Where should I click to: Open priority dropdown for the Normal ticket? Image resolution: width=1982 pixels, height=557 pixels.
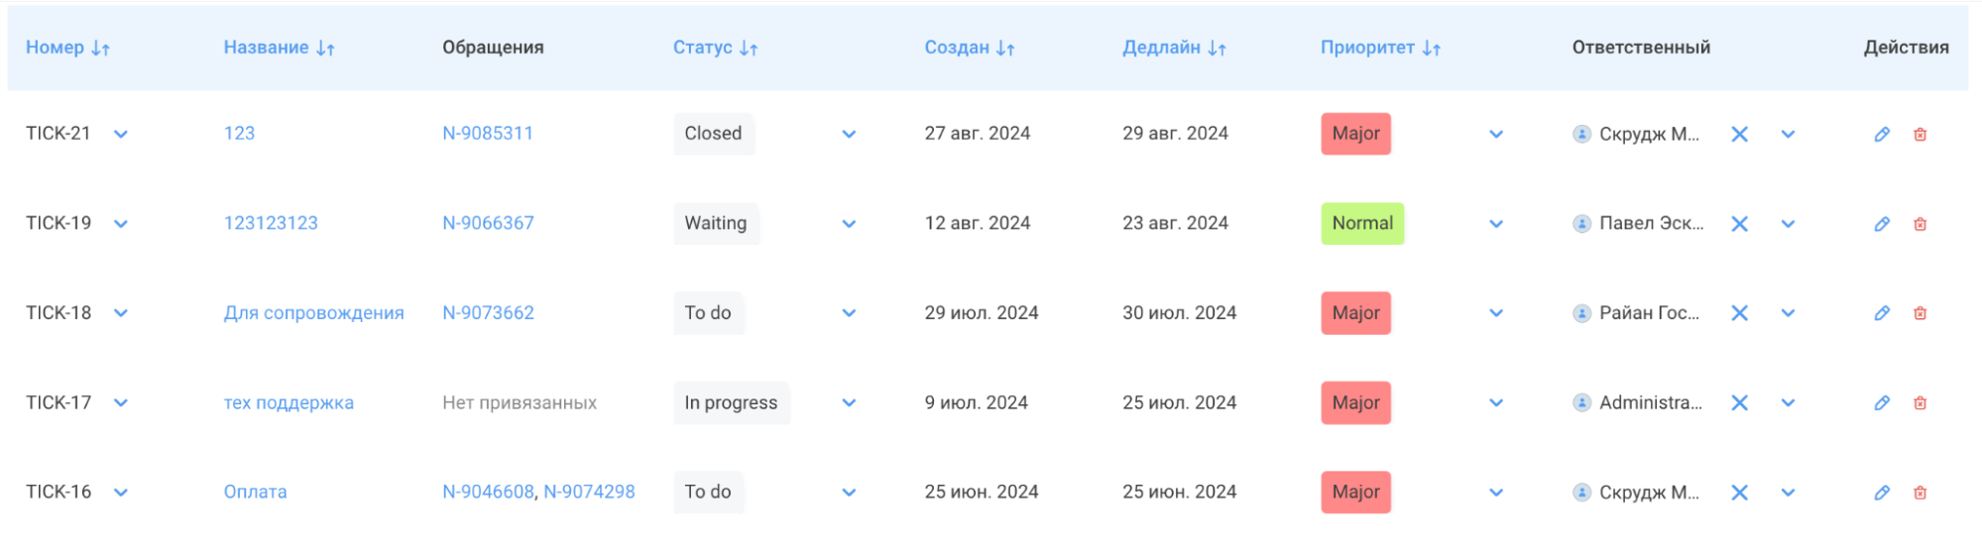pos(1496,224)
